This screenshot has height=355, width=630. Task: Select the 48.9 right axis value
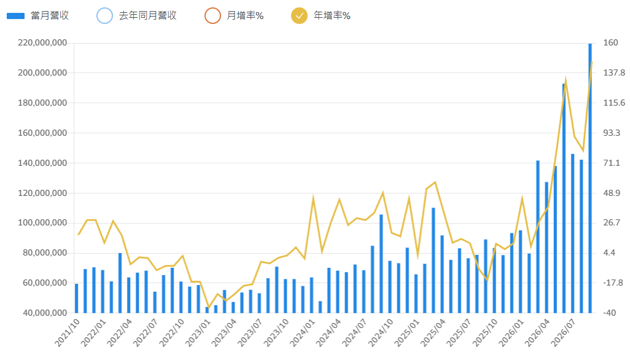[x=612, y=193]
